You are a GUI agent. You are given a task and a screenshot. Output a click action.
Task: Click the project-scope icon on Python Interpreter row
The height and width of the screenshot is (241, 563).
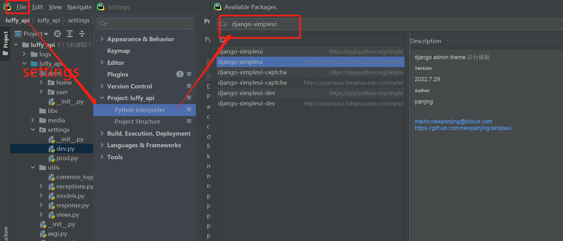(189, 109)
